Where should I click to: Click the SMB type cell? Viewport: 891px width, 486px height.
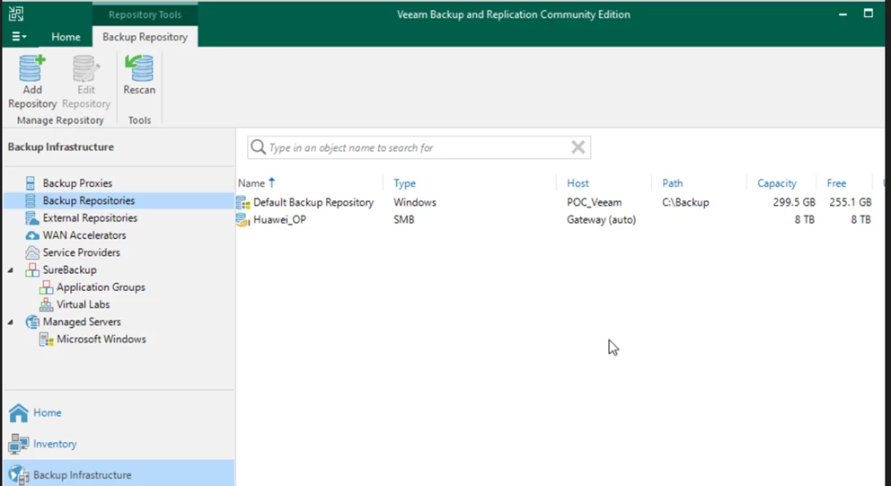coord(404,219)
